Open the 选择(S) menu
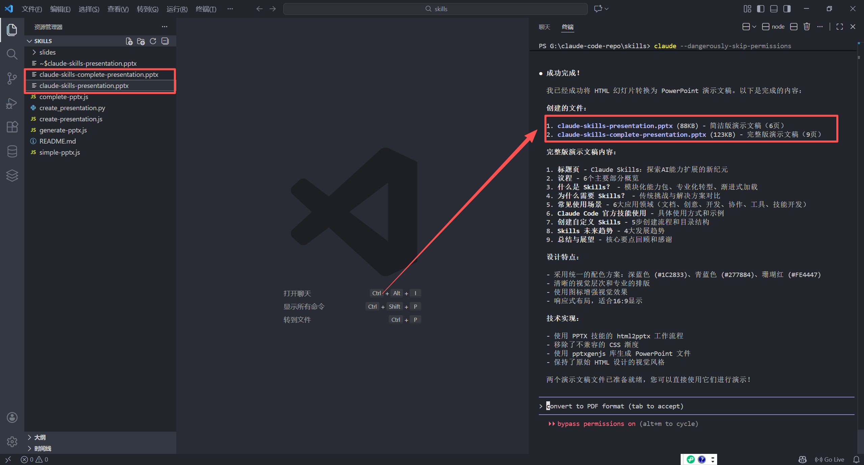The image size is (864, 465). [89, 9]
